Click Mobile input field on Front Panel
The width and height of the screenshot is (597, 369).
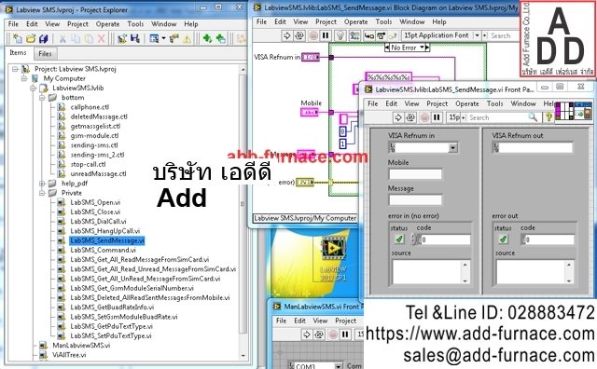coord(415,174)
